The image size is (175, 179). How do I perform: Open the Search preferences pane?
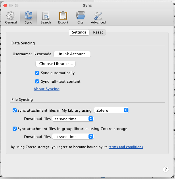pos(46,17)
